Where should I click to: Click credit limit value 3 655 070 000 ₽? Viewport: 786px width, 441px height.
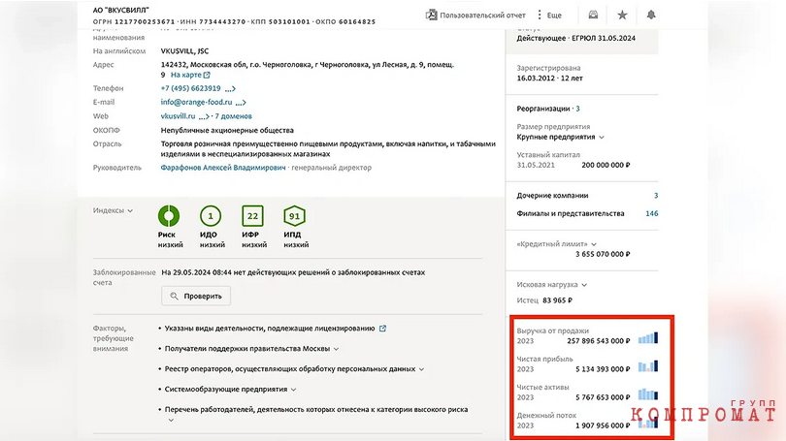(603, 254)
